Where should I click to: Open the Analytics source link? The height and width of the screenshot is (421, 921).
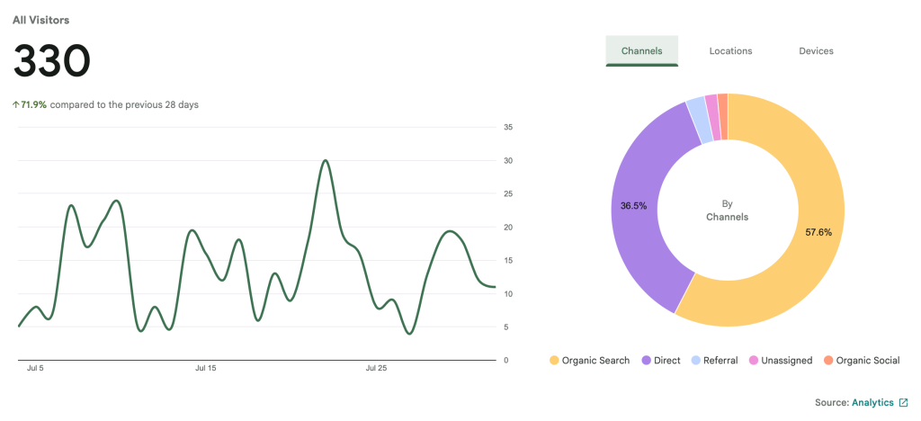[872, 402]
